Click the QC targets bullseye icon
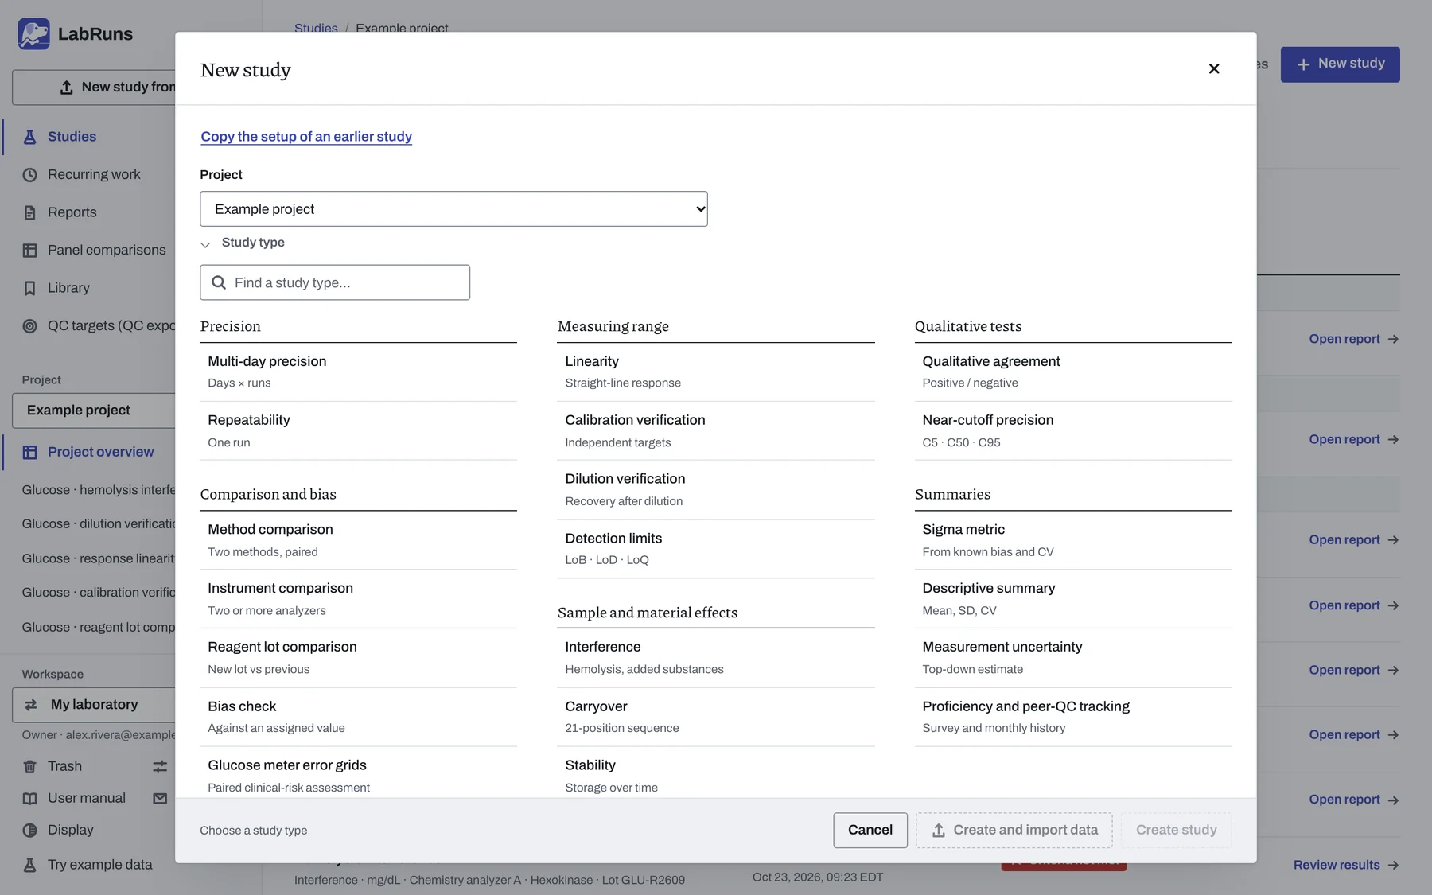 (29, 326)
